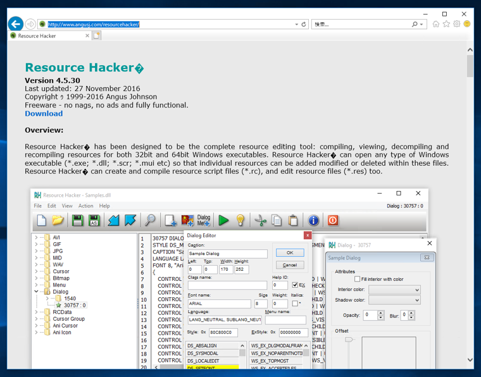Open the Interior color dropdown
Screen dimensions: 481x377
394,290
